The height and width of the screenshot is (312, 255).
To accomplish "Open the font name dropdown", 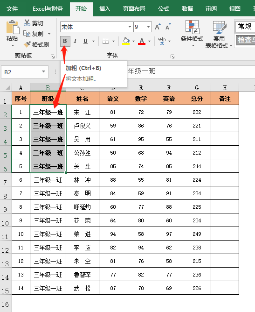I will point(130,27).
